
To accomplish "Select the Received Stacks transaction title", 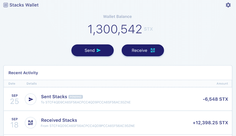I will (x=59, y=120).
